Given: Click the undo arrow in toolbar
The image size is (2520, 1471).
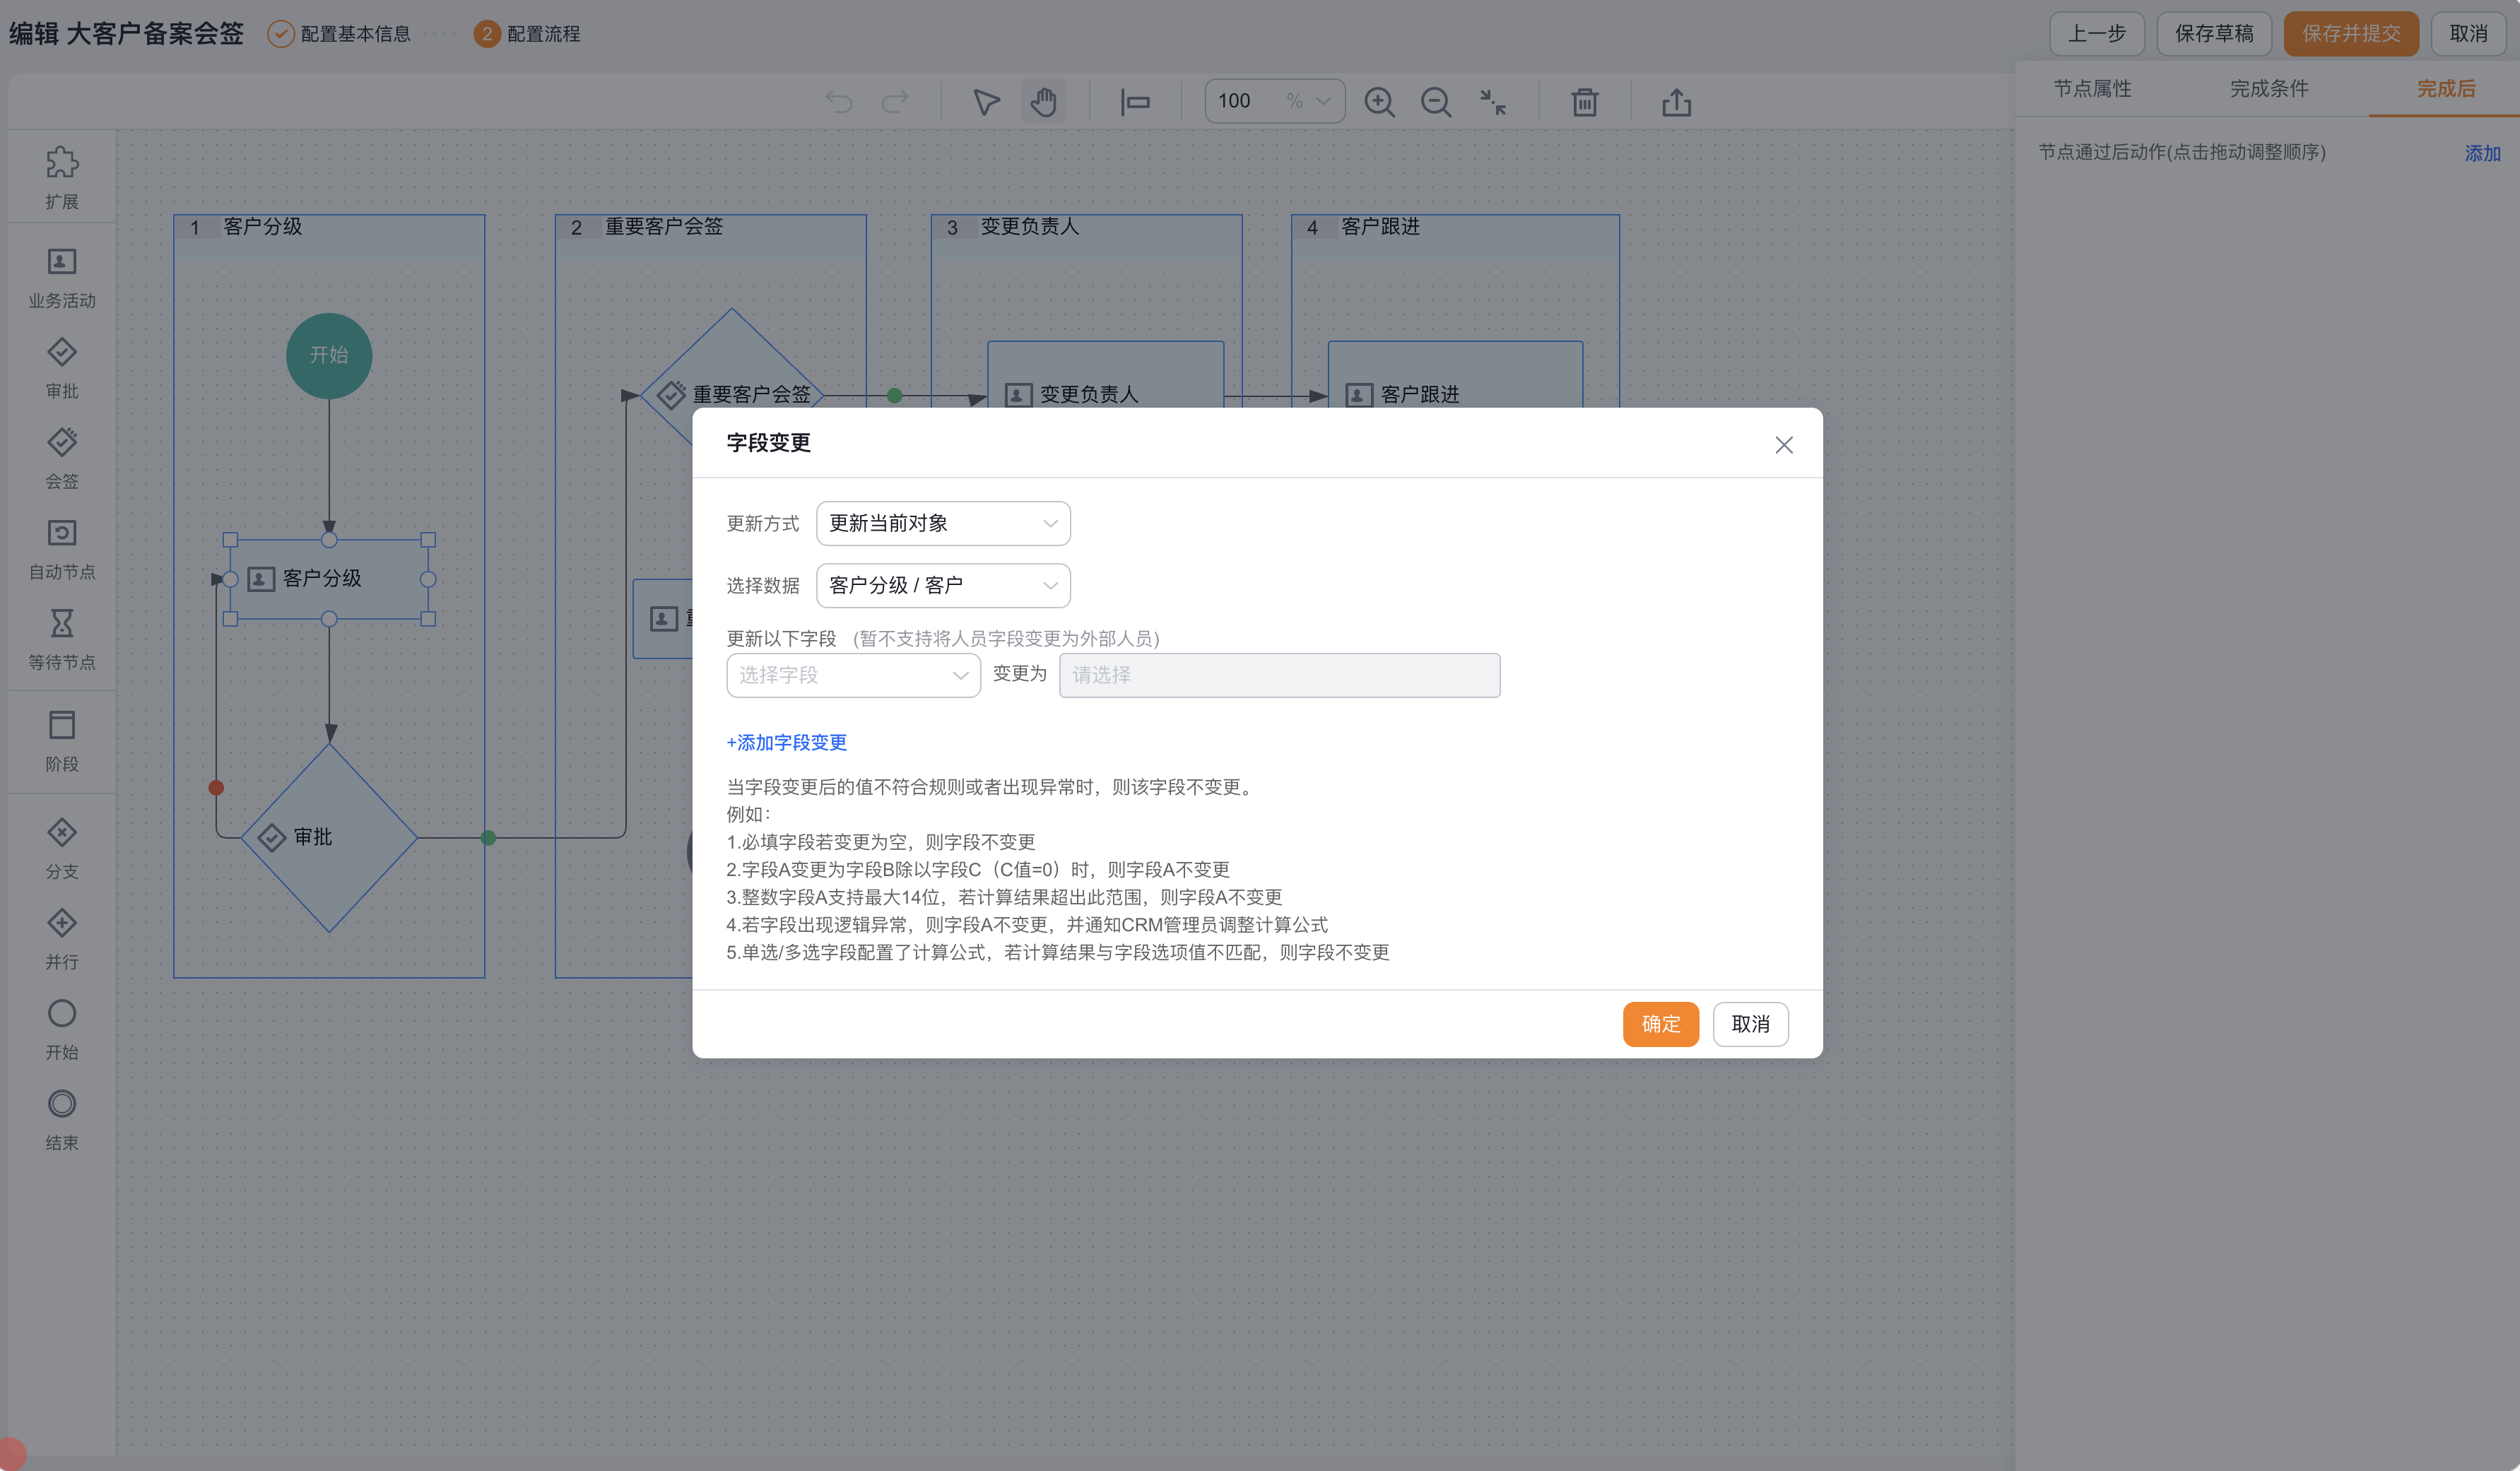Looking at the screenshot, I should pos(839,102).
